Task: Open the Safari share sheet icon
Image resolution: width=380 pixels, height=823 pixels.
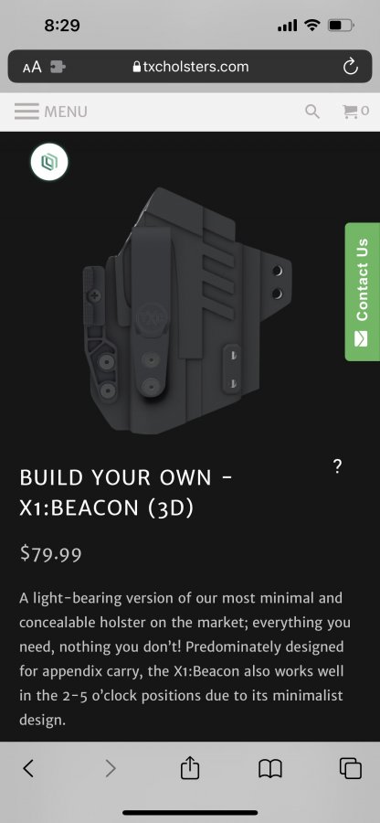Action: pyautogui.click(x=190, y=768)
